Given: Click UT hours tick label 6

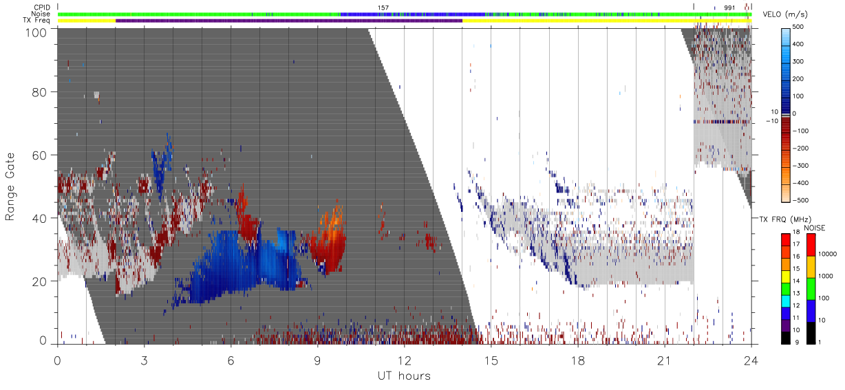Looking at the screenshot, I should (231, 360).
